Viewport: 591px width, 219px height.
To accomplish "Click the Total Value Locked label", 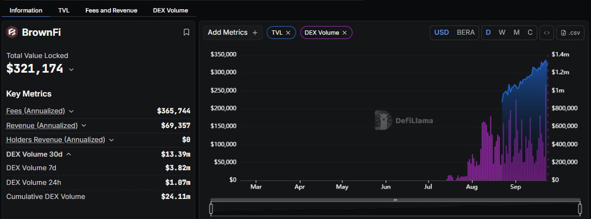I will [37, 56].
